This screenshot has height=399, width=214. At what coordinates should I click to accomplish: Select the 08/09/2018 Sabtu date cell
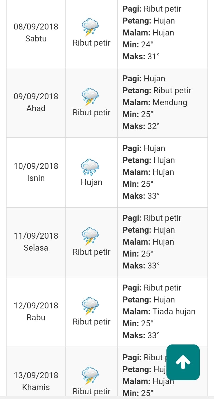click(36, 33)
